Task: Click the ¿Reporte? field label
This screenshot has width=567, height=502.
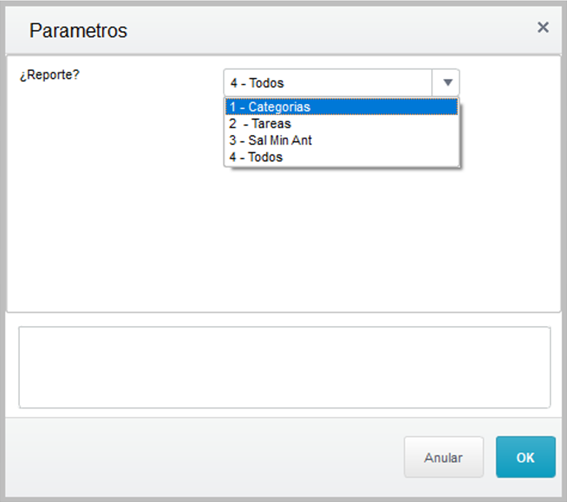Action: coord(50,77)
